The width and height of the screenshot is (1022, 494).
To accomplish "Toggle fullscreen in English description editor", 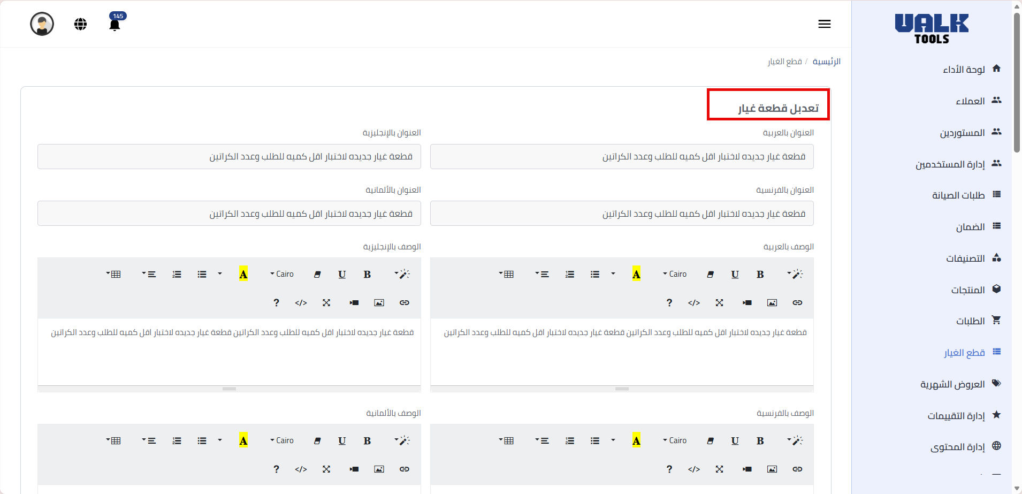I will click(326, 303).
